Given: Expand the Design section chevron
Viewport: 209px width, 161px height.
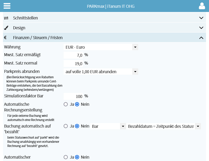Looking at the screenshot, I should (x=201, y=28).
